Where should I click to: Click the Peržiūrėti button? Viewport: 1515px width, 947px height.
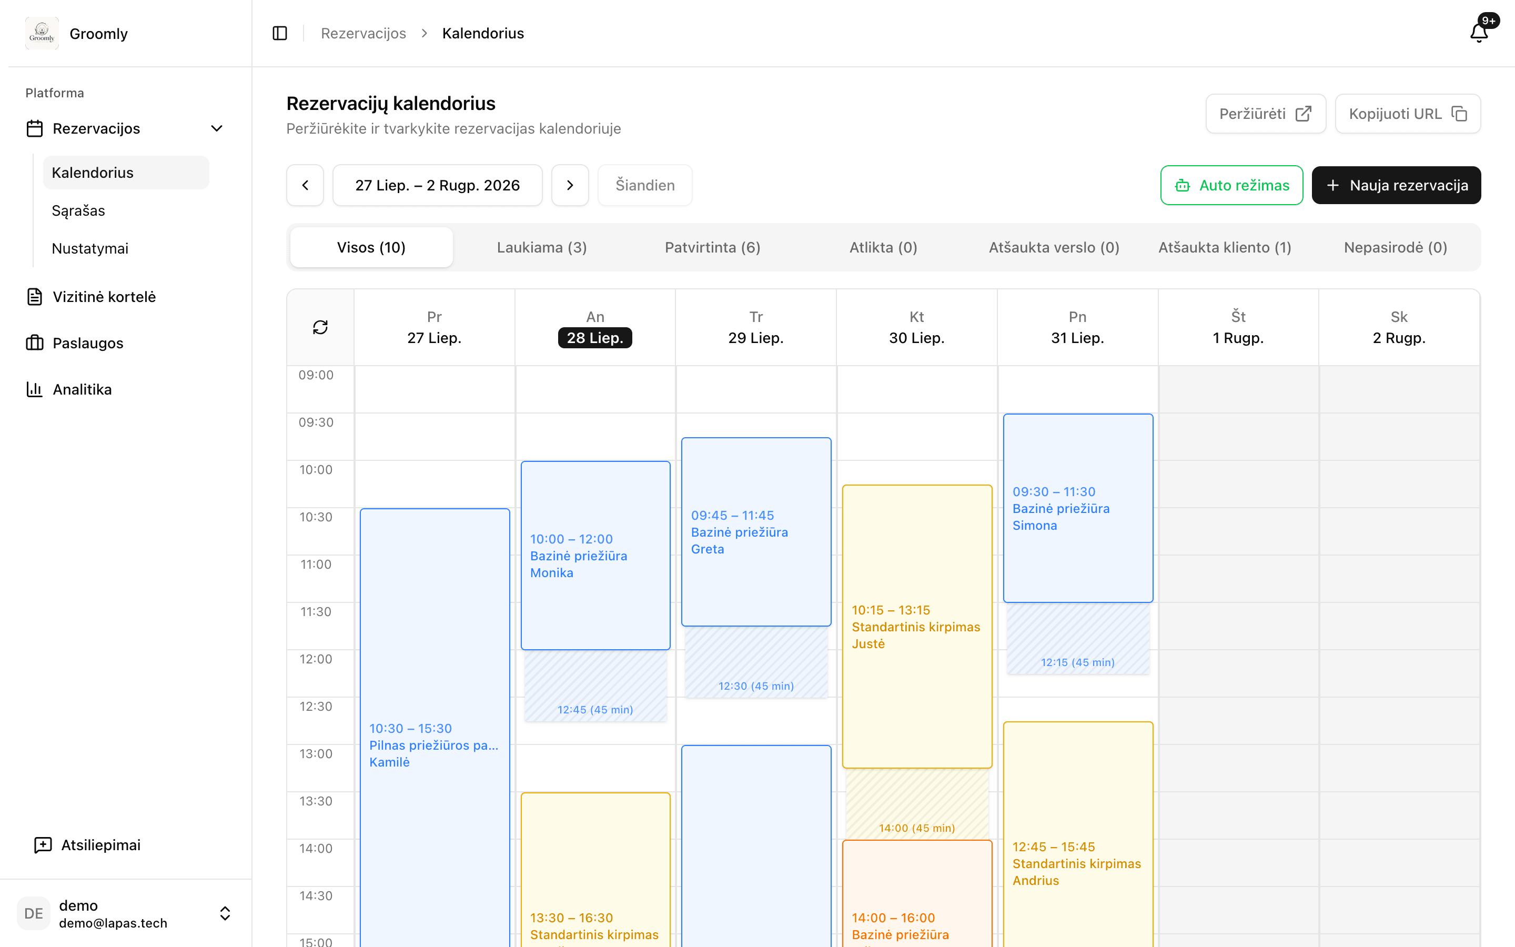coord(1265,113)
